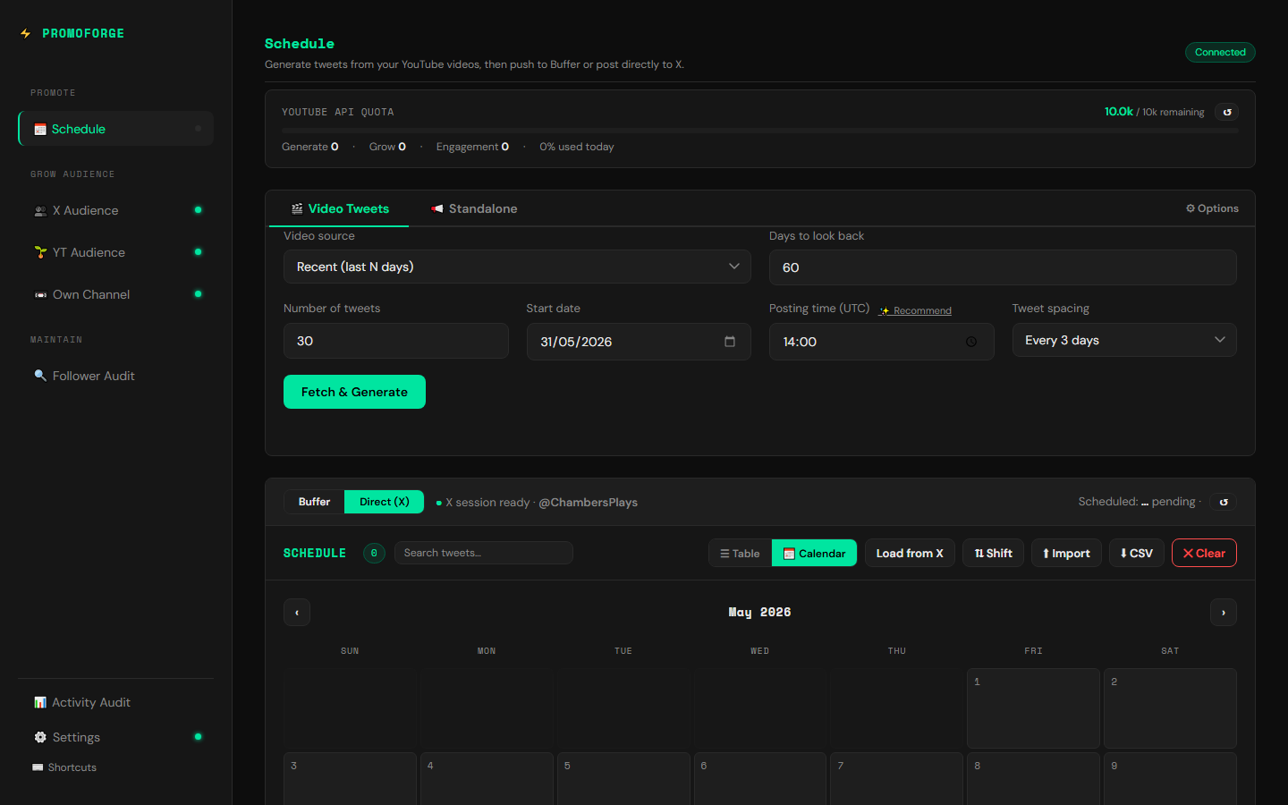Click the Connected status badge

click(1220, 52)
